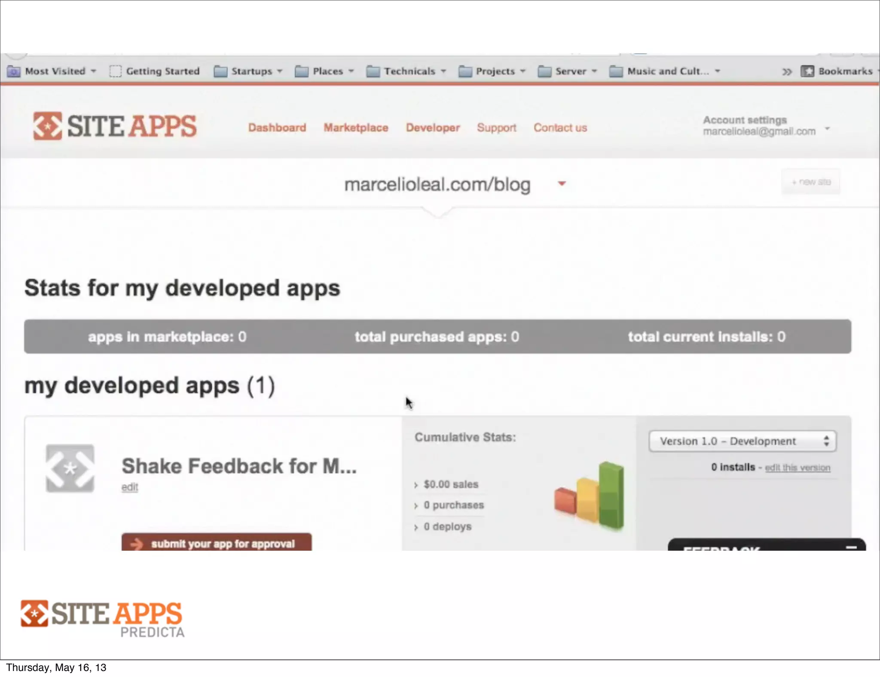This screenshot has width=880, height=677.
Task: Open the Version 1.0 - Development dropdown
Action: coord(742,441)
